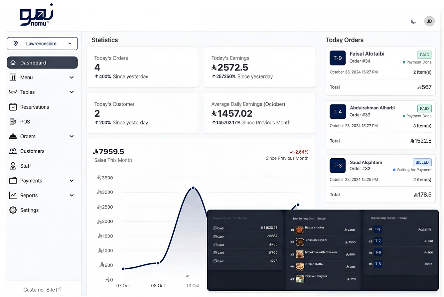Click the Nomu logo
The width and height of the screenshot is (444, 297).
36,15
